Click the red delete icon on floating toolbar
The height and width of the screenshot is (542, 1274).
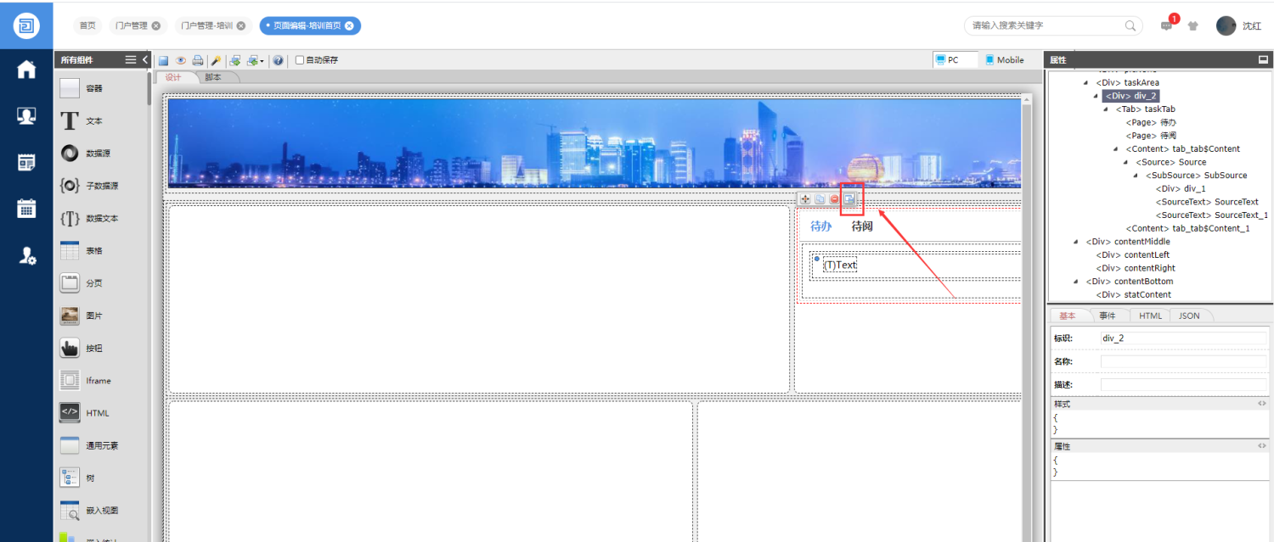coord(835,198)
